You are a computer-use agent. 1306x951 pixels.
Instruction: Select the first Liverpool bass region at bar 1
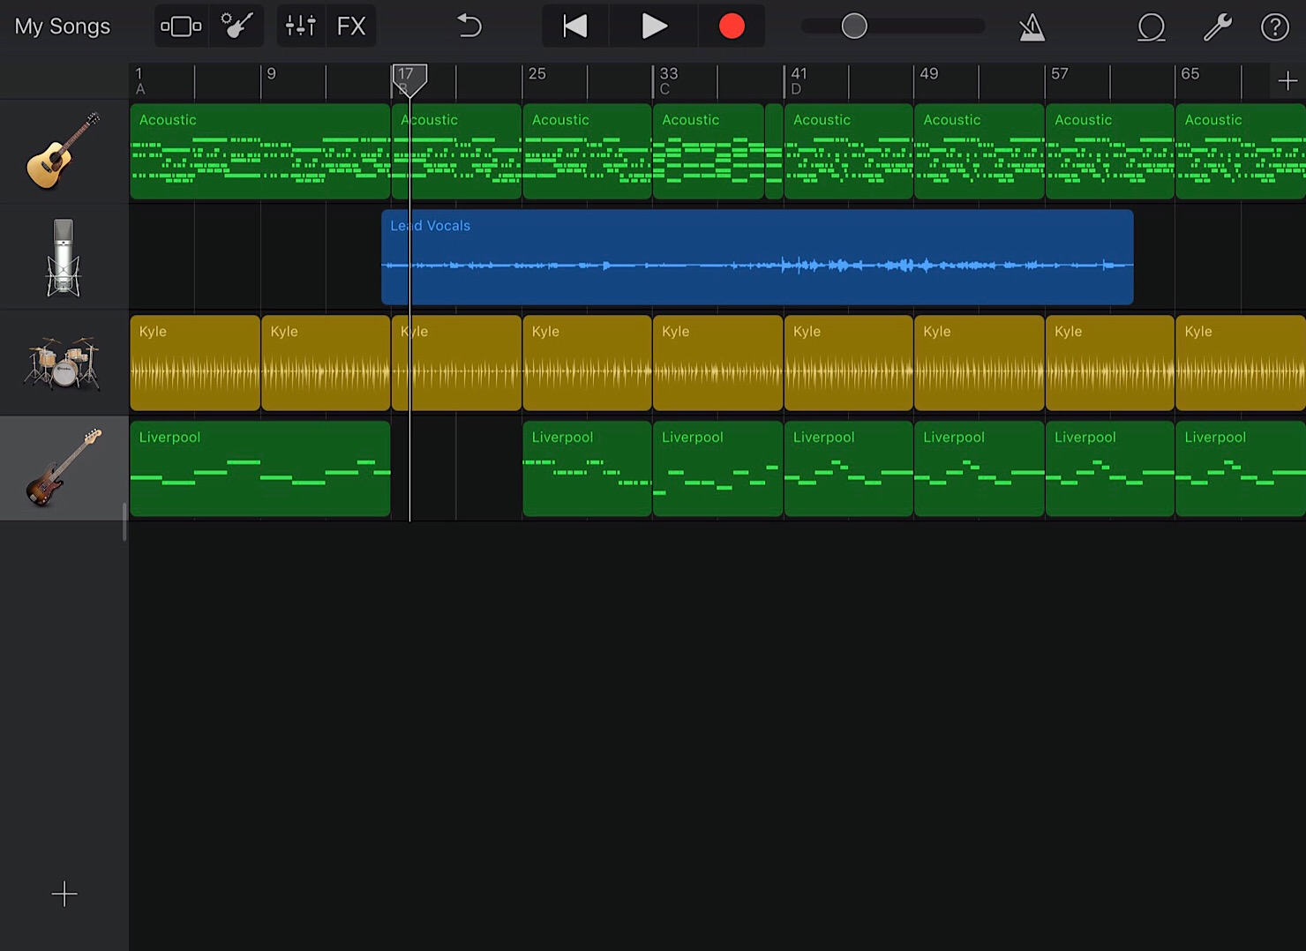[260, 468]
